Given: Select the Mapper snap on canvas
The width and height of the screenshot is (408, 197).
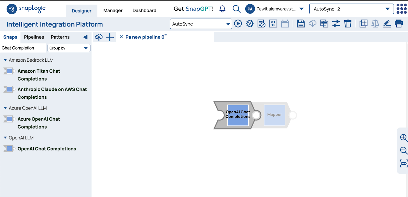Looking at the screenshot, I should point(274,115).
